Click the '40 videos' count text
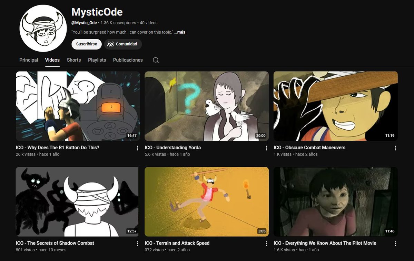 click(x=149, y=23)
